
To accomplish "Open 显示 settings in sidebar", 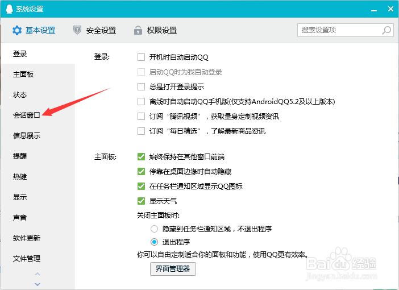I will pos(38,197).
